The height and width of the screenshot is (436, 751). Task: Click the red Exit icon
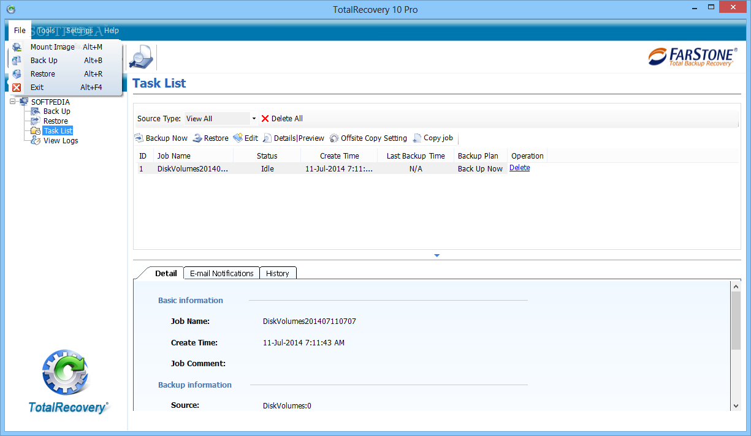[x=17, y=88]
